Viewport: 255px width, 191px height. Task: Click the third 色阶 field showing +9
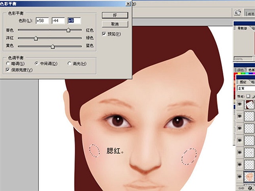coord(74,21)
